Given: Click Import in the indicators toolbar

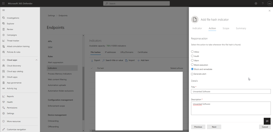Looking at the screenshot, I should pos(130,60).
